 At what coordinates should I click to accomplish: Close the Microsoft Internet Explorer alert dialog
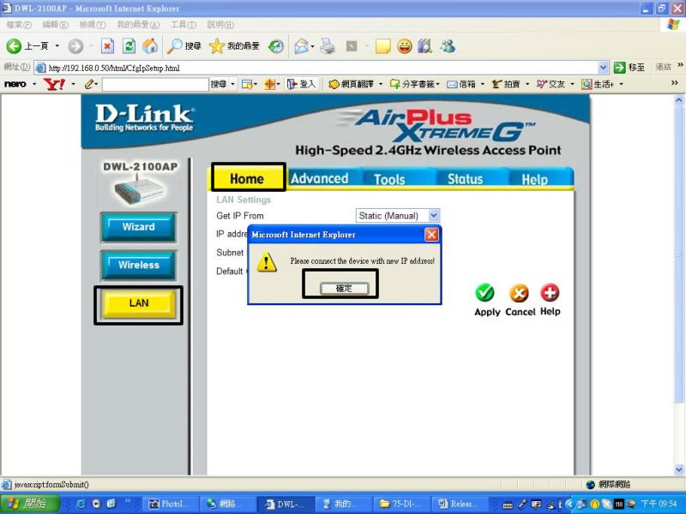pyautogui.click(x=431, y=235)
